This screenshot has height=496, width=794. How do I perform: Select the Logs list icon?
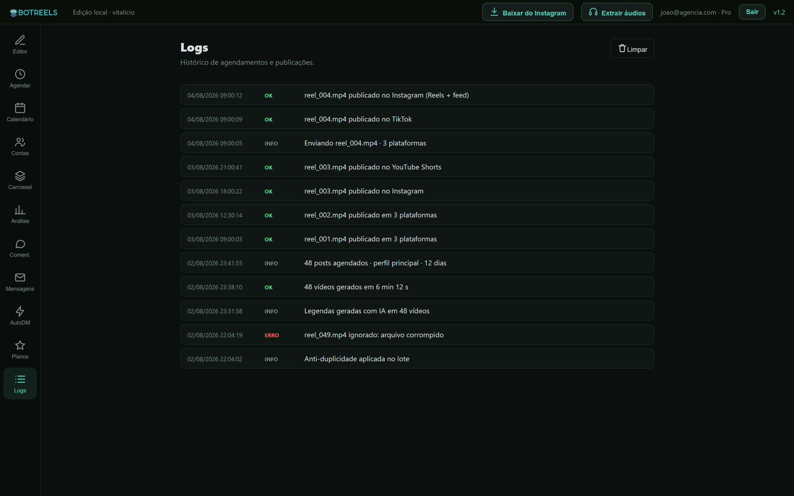click(x=20, y=379)
